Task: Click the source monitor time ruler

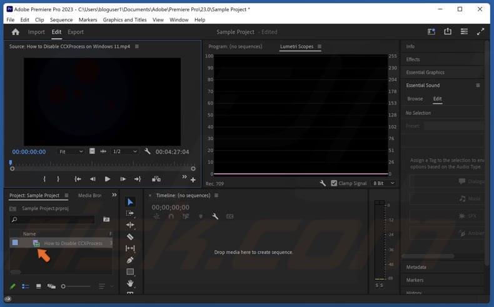Action: click(103, 163)
